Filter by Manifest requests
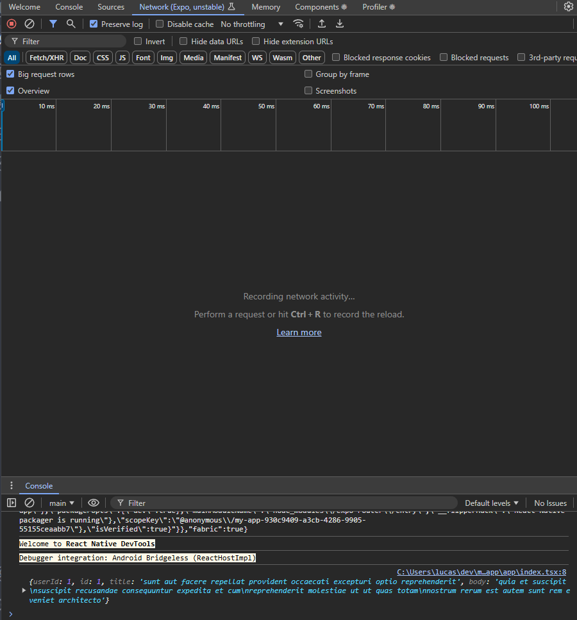 tap(228, 58)
